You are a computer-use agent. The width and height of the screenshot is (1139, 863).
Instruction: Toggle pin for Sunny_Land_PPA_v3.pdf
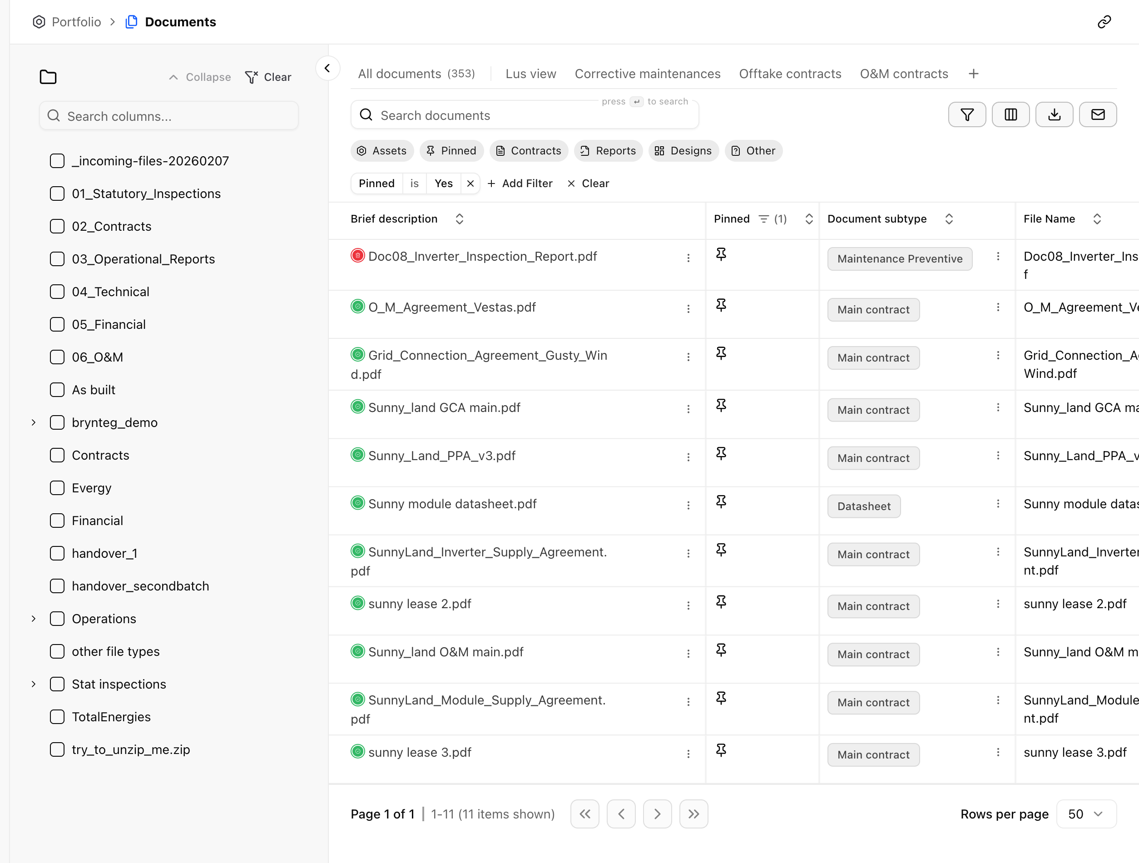721,454
